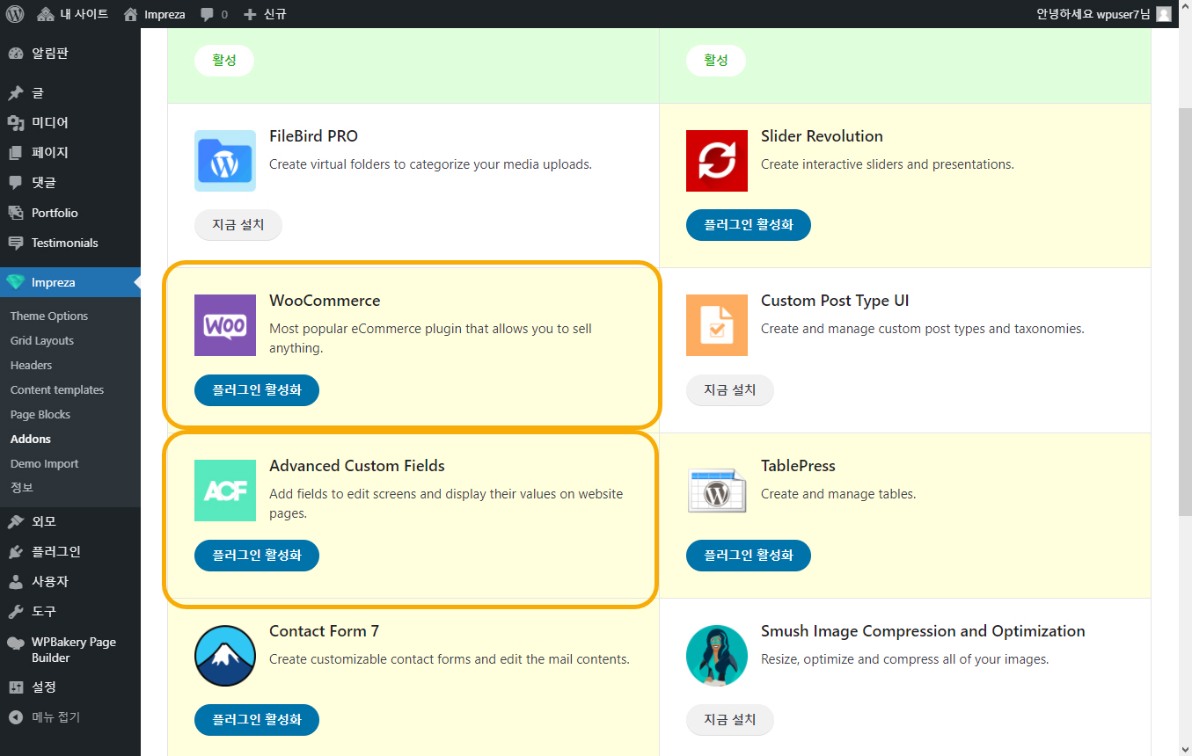
Task: Select the Addons submenu item
Action: coord(31,440)
